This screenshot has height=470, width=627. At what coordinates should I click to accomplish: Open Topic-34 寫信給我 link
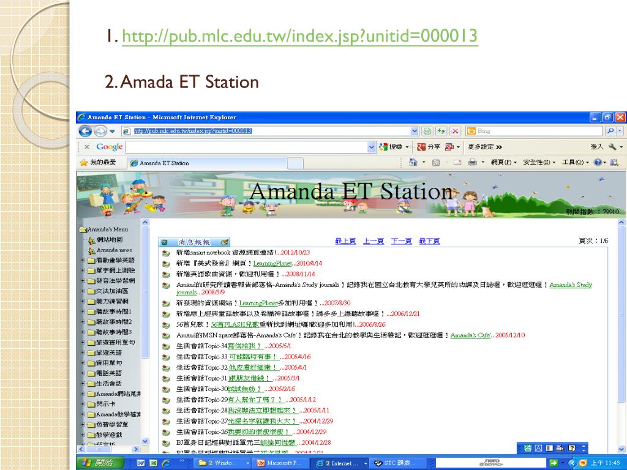pyautogui.click(x=245, y=346)
